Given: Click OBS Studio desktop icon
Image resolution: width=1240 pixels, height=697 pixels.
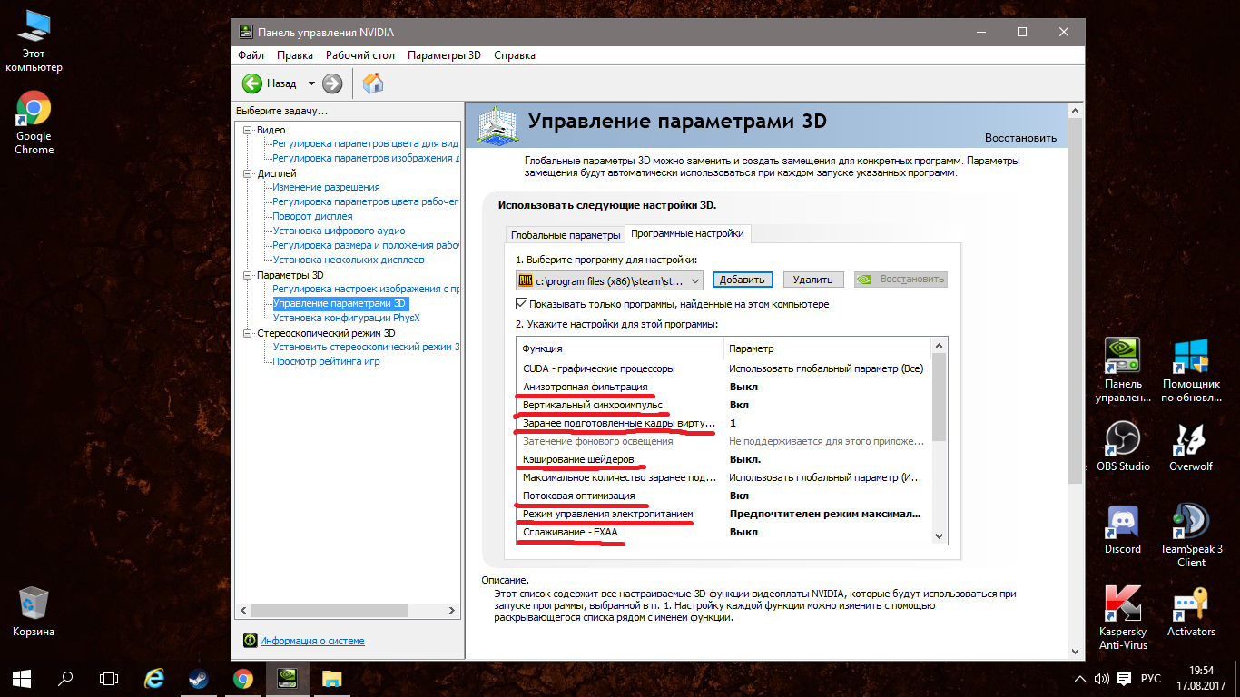Looking at the screenshot, I should click(x=1123, y=447).
